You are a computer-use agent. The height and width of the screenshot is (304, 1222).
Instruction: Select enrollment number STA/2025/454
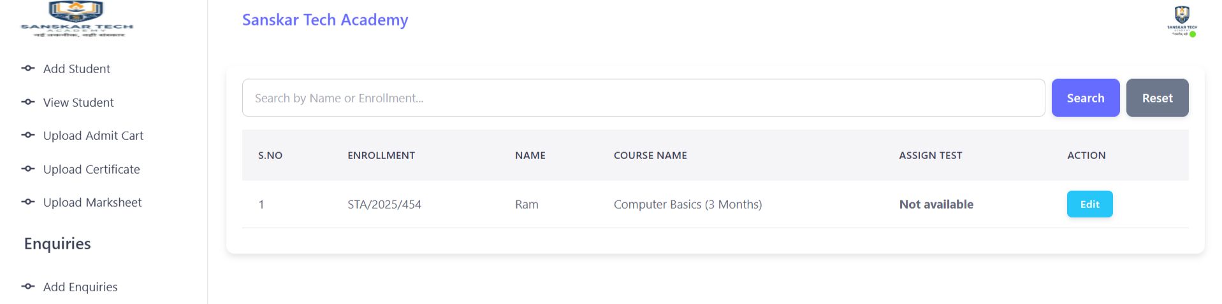coord(384,204)
